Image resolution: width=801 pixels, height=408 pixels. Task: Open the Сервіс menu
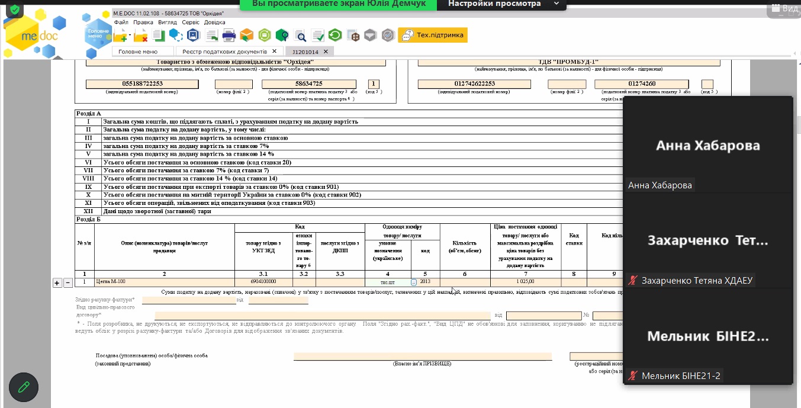(x=191, y=22)
